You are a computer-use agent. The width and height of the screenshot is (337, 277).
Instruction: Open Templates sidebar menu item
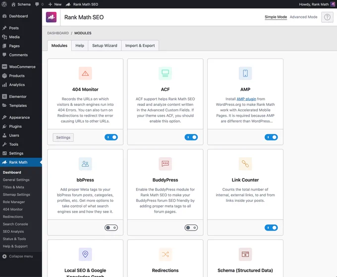pos(21,105)
